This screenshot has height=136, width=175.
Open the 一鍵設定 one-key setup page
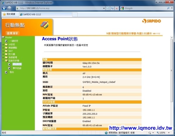(x=14, y=41)
